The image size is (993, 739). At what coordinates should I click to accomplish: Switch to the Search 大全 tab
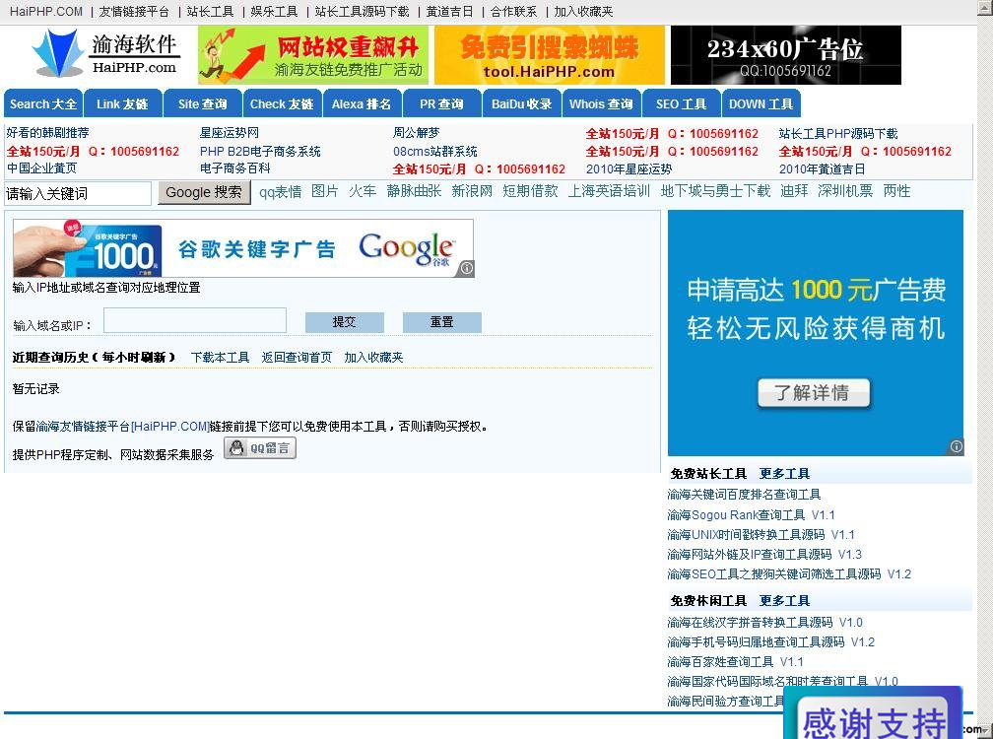(43, 103)
